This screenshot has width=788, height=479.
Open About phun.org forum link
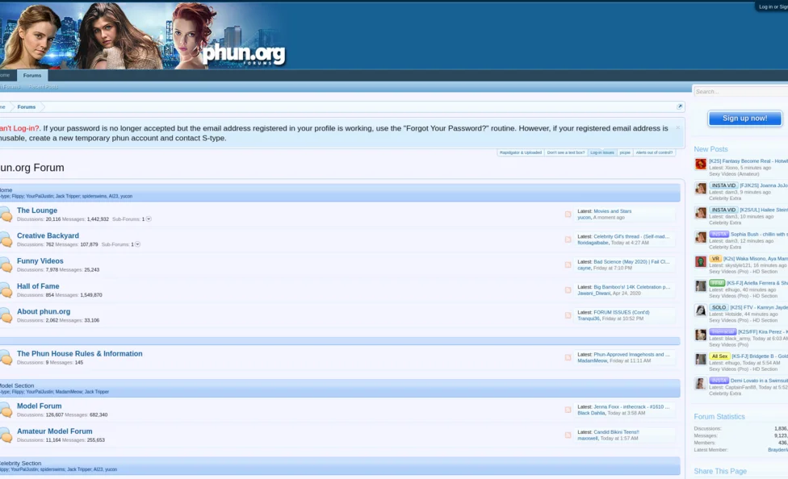(x=44, y=311)
